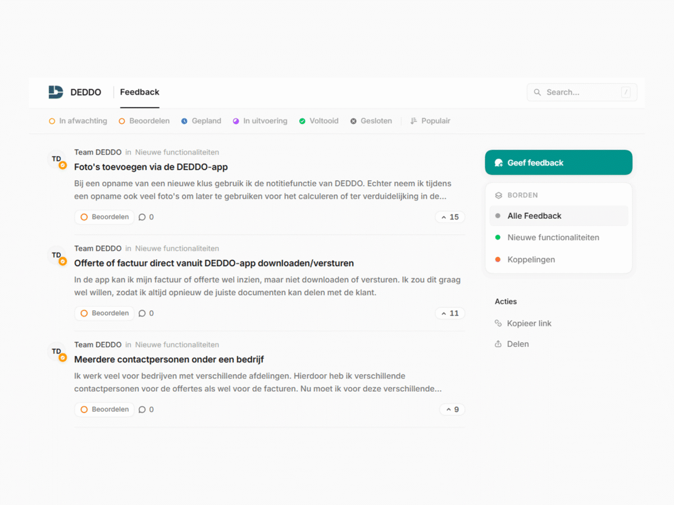Filter by Gepland status
Image resolution: width=674 pixels, height=505 pixels.
coord(201,121)
